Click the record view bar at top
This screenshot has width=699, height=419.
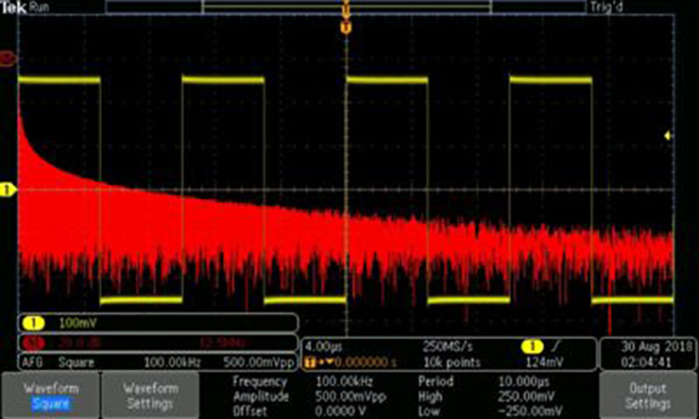point(346,8)
